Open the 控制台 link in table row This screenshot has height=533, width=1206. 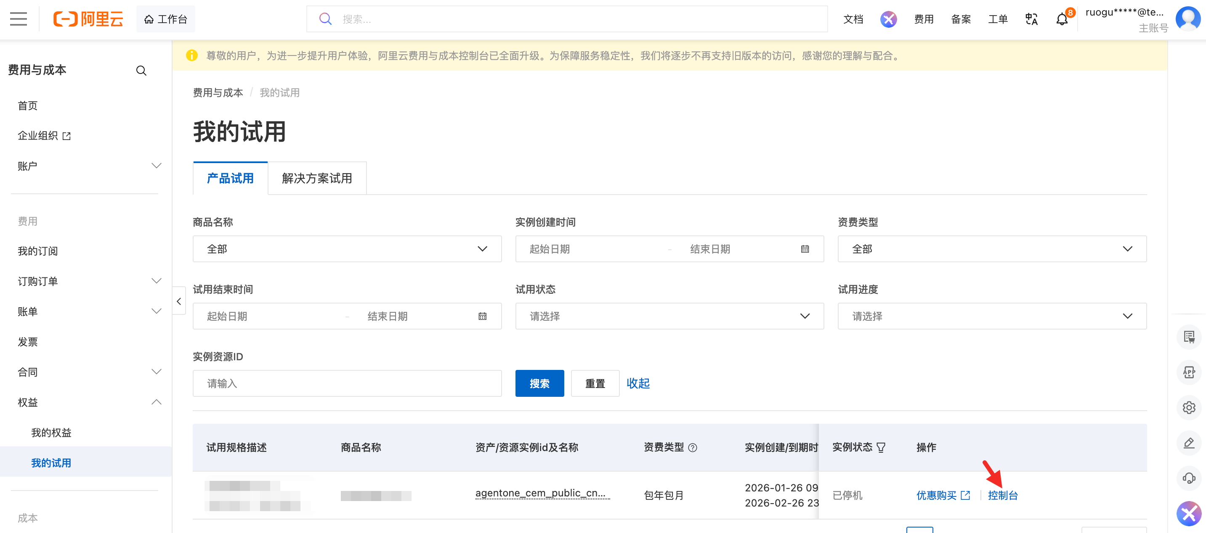(1003, 495)
